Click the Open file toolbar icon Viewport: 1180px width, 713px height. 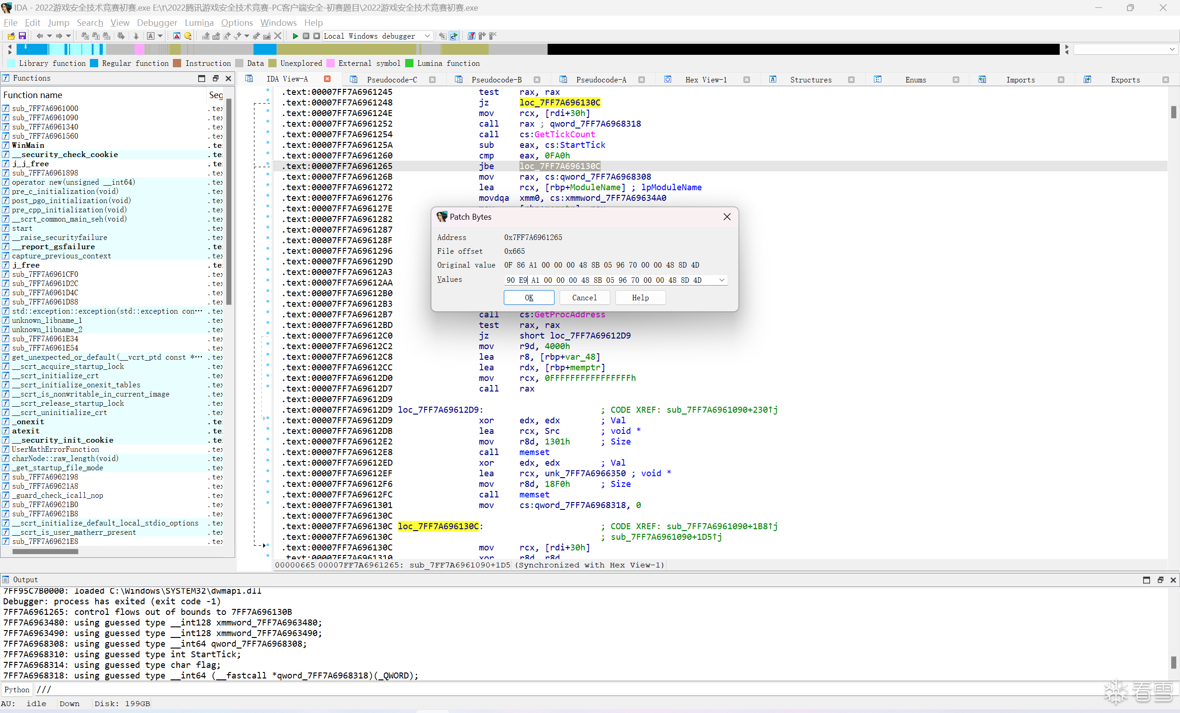[11, 36]
